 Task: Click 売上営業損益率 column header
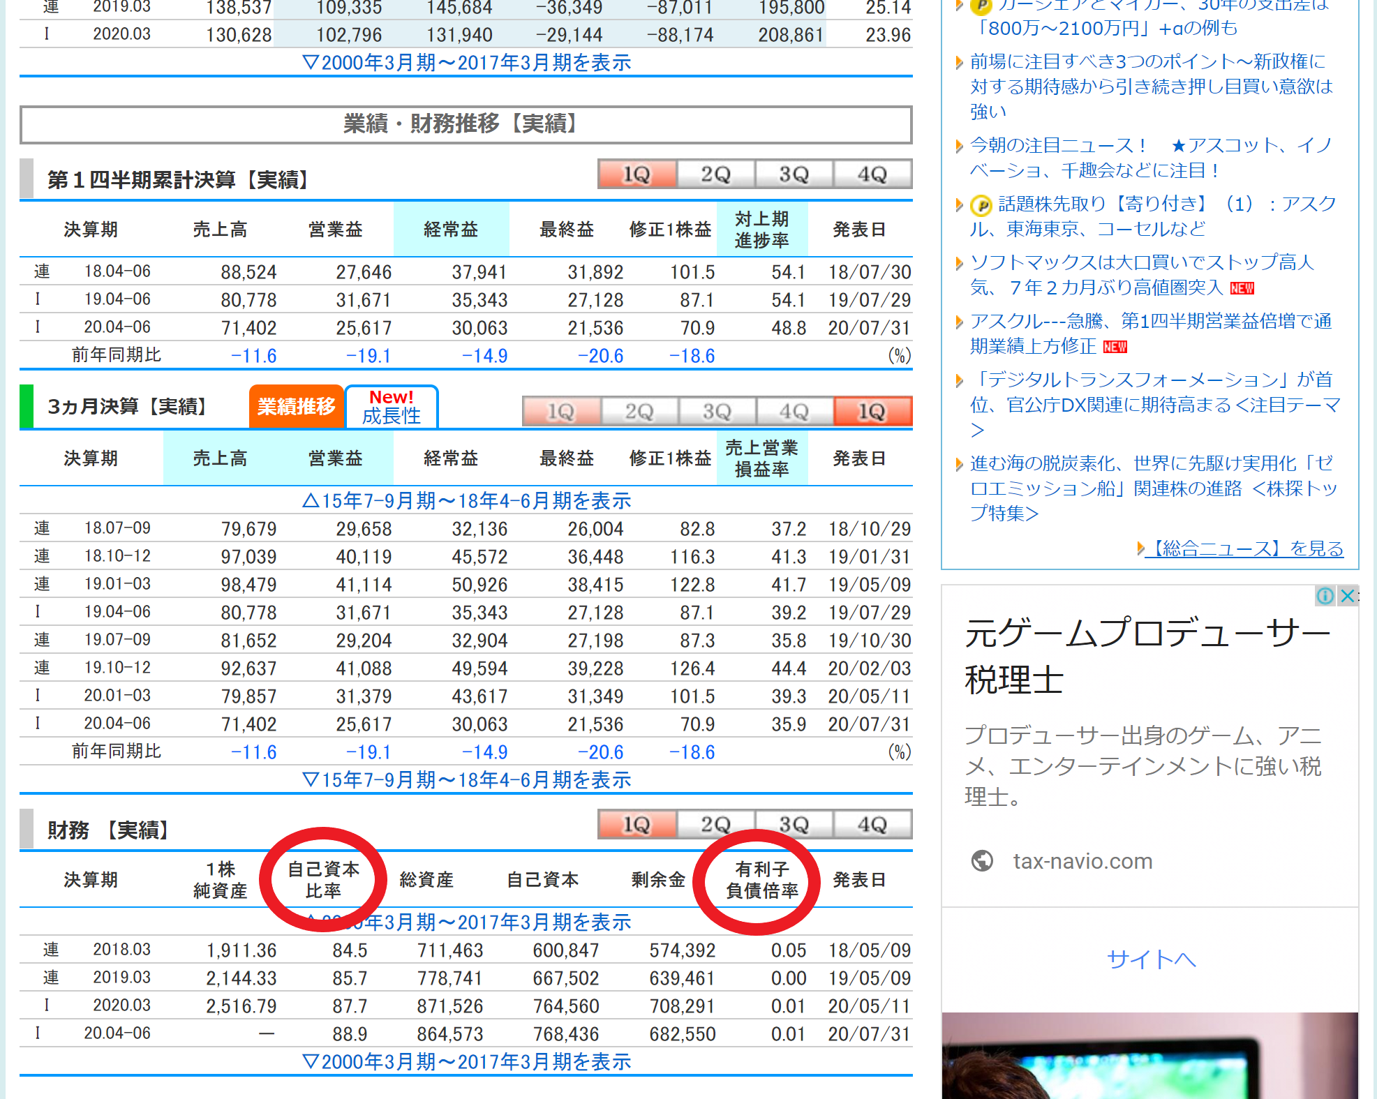pos(762,458)
